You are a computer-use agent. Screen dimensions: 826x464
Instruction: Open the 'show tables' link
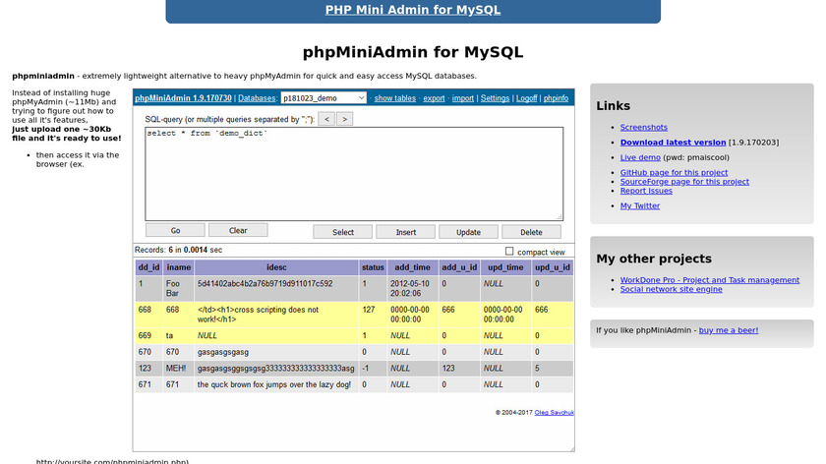[395, 98]
